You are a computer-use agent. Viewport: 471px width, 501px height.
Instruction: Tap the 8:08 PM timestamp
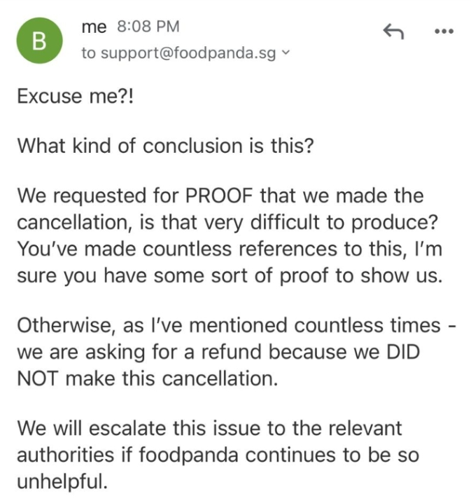(148, 26)
